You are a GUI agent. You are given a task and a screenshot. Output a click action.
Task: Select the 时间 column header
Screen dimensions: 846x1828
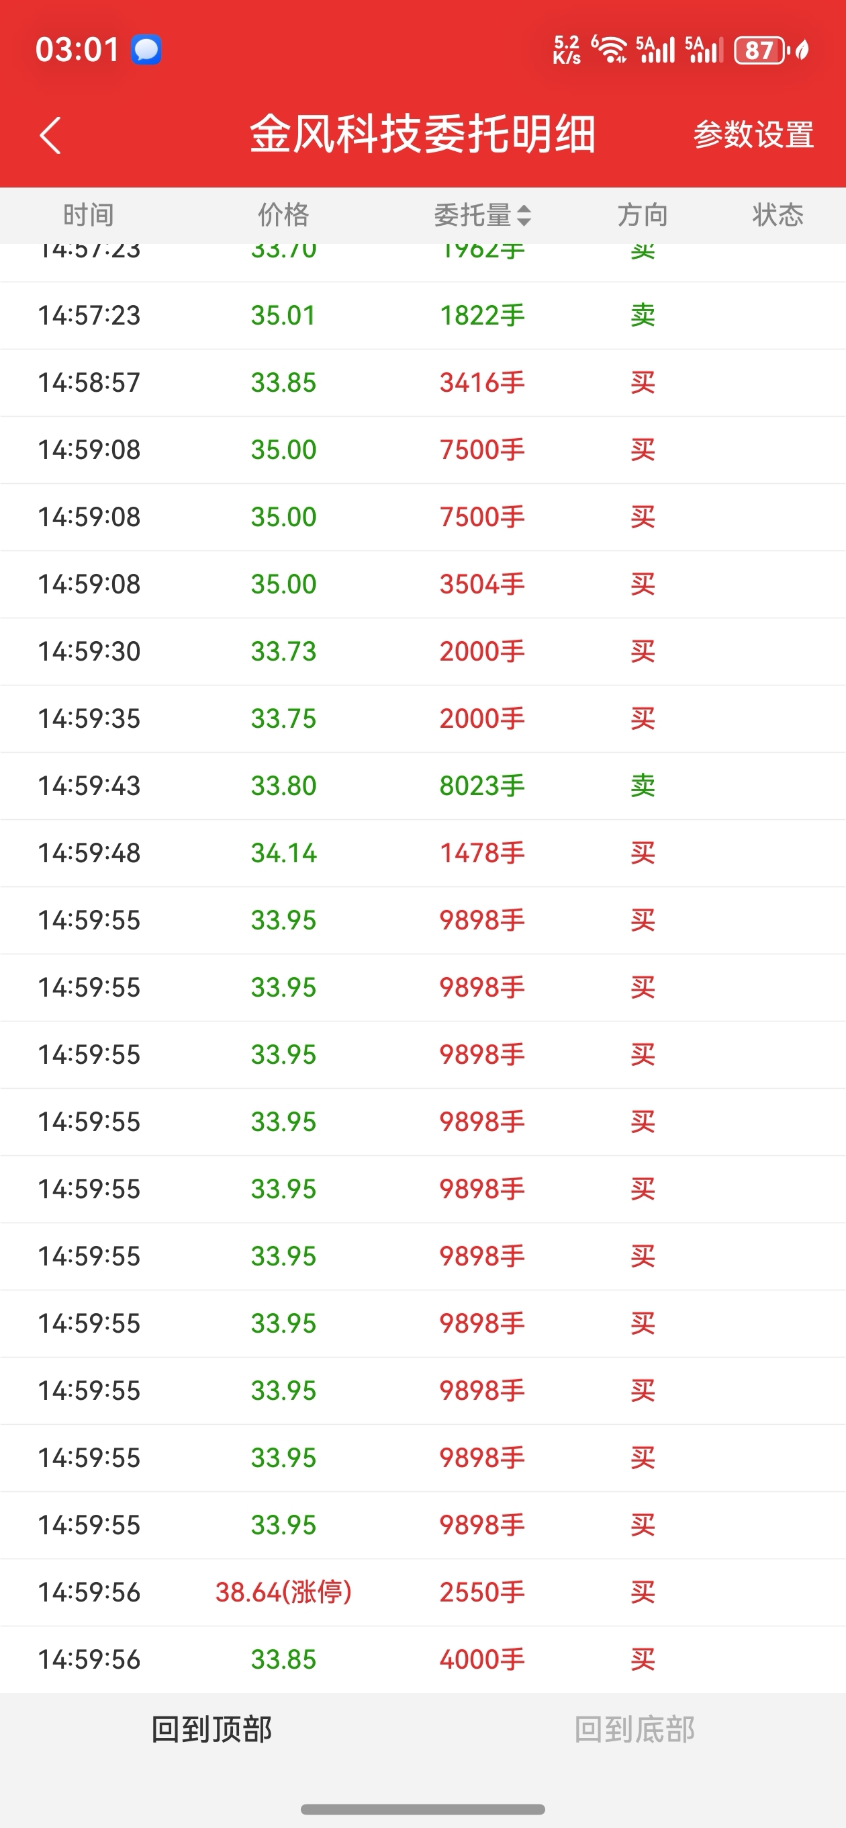[x=89, y=215]
